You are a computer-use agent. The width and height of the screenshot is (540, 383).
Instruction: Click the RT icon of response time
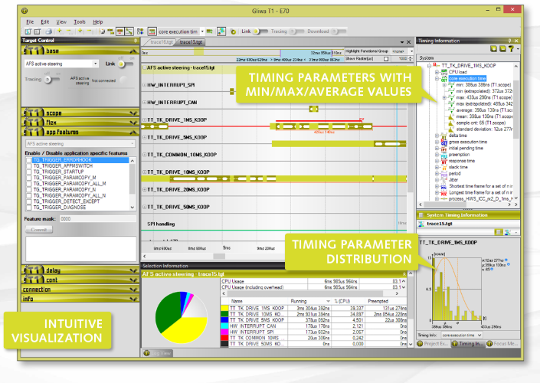[x=444, y=161]
